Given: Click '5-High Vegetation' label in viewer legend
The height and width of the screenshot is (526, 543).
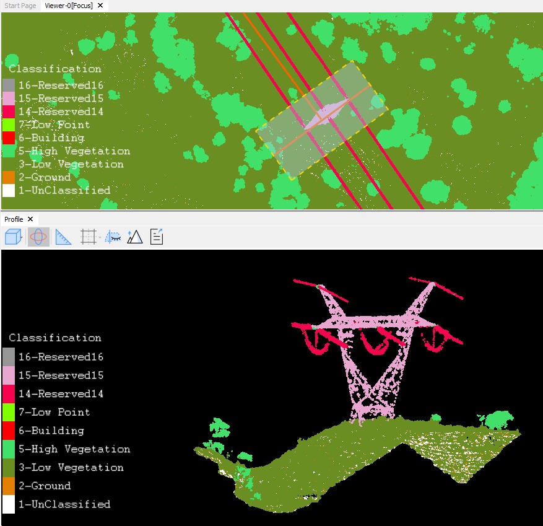Looking at the screenshot, I should tap(74, 151).
